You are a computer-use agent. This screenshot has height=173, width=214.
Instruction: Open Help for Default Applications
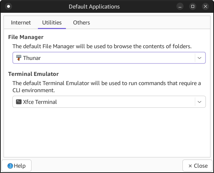click(x=17, y=166)
